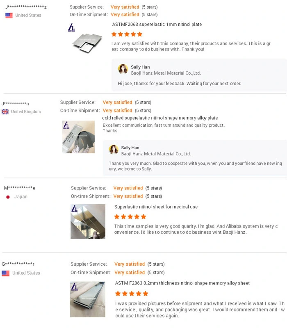The image size is (287, 328).
Task: Click five-star rating under ASTM F2063 0.2mm sheet
Action: (132, 294)
